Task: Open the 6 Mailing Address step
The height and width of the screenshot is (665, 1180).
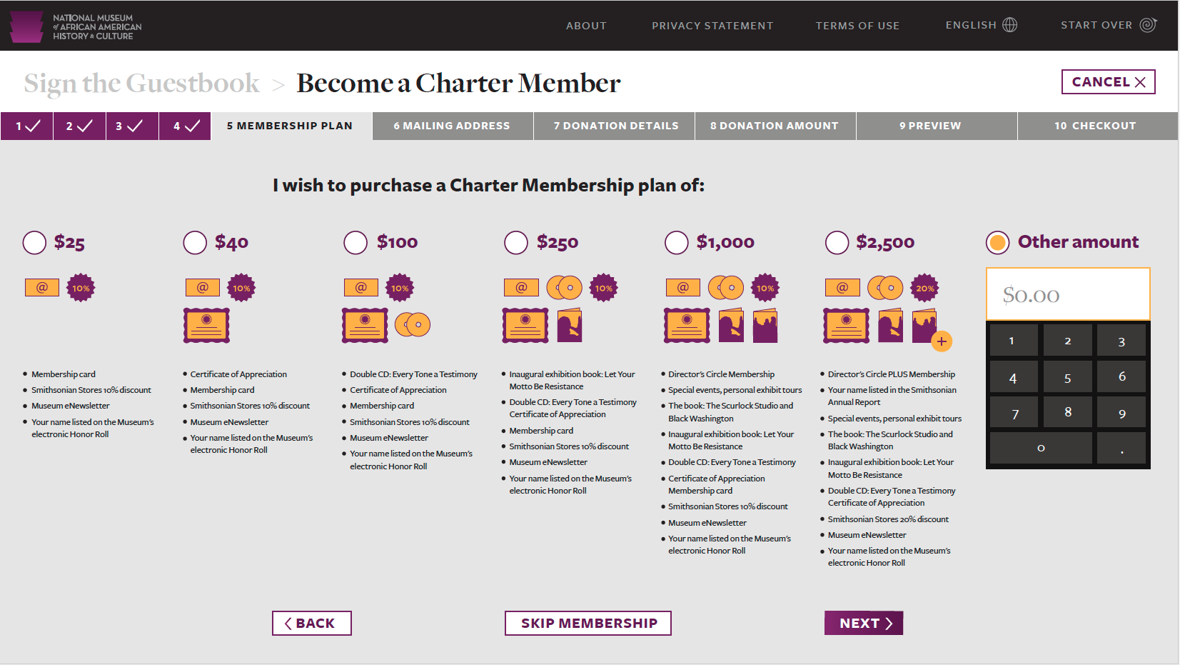Action: (x=453, y=126)
